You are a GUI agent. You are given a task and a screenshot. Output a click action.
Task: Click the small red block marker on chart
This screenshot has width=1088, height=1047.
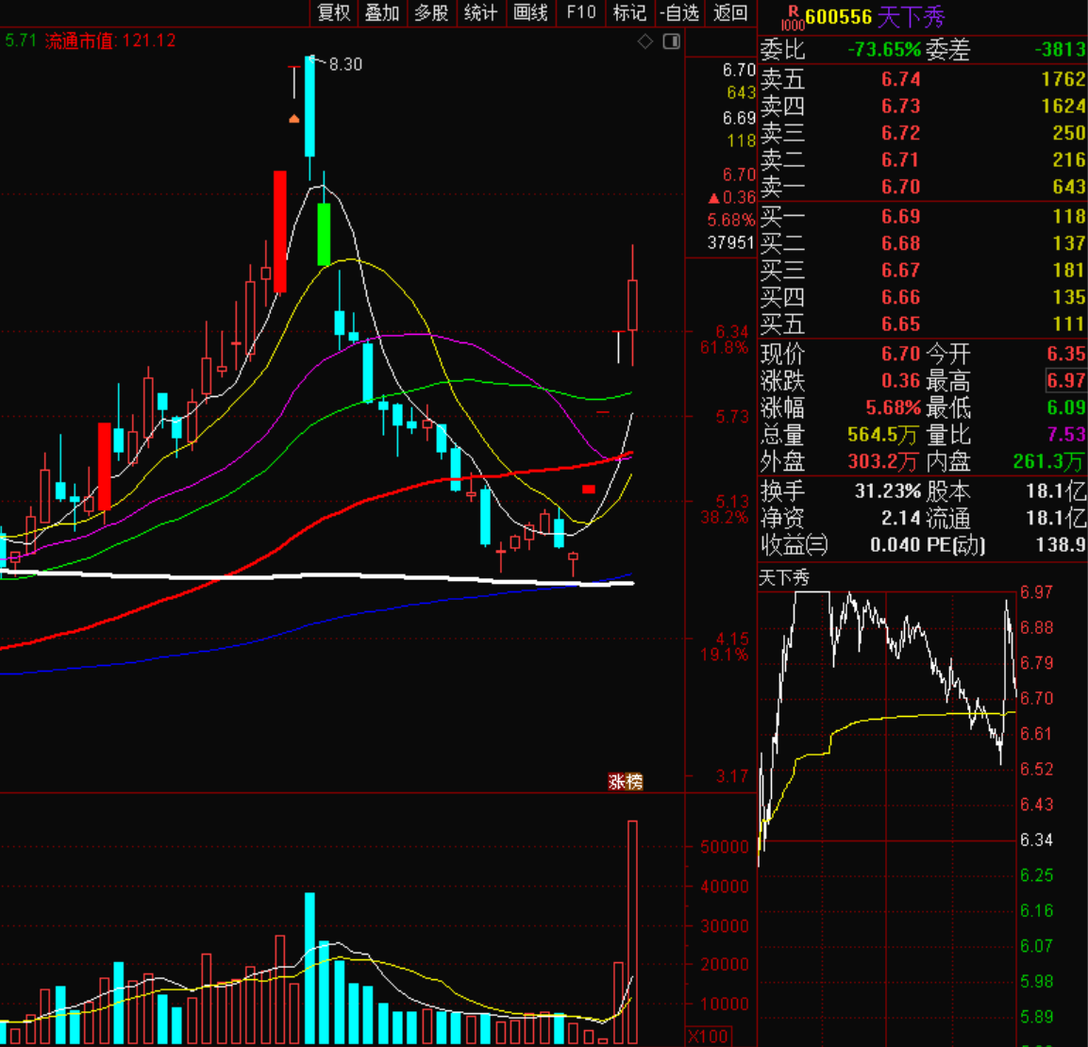(x=589, y=489)
